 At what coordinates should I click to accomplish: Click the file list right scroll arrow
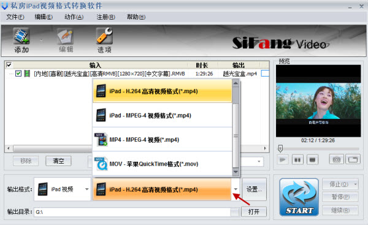[x=265, y=148]
